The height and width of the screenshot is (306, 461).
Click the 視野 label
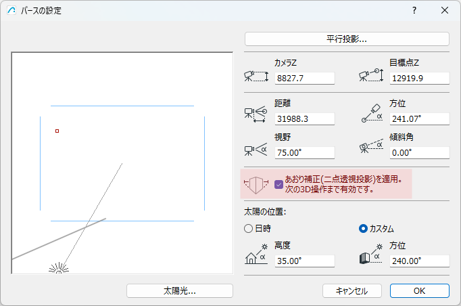pyautogui.click(x=283, y=137)
